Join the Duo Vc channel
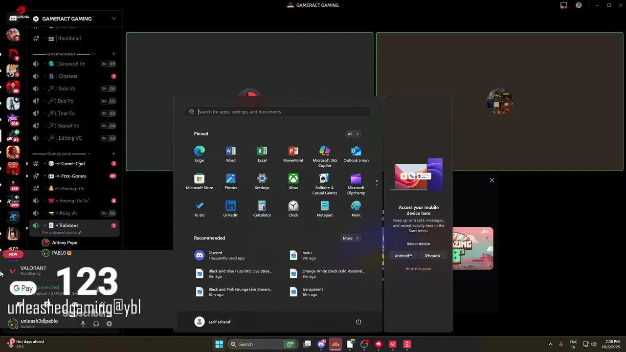The height and width of the screenshot is (352, 626). click(x=73, y=101)
